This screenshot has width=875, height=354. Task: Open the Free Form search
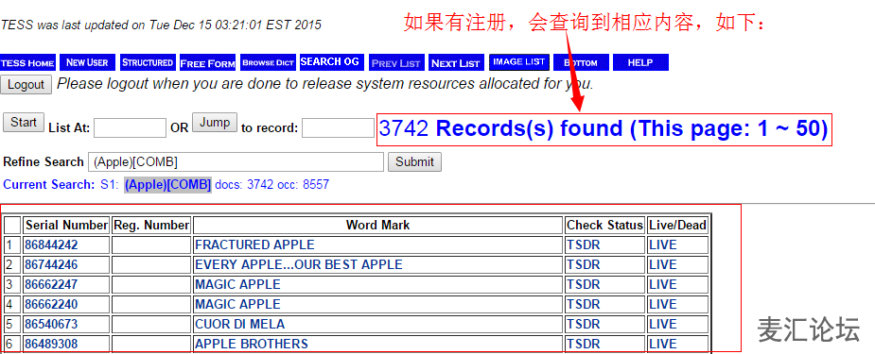coord(207,63)
